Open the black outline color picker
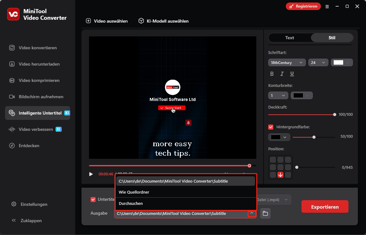Image resolution: width=366 pixels, height=235 pixels. pos(301,95)
